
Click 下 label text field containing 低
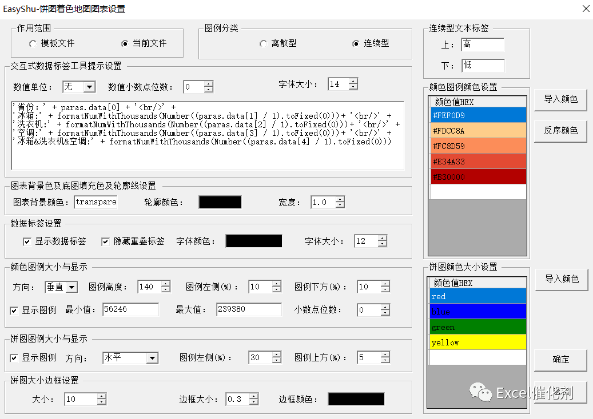click(483, 65)
